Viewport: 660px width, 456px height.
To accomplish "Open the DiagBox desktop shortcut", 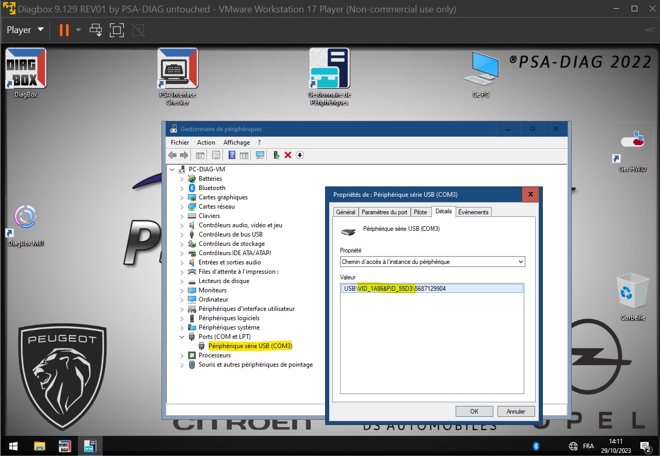I will pyautogui.click(x=25, y=69).
